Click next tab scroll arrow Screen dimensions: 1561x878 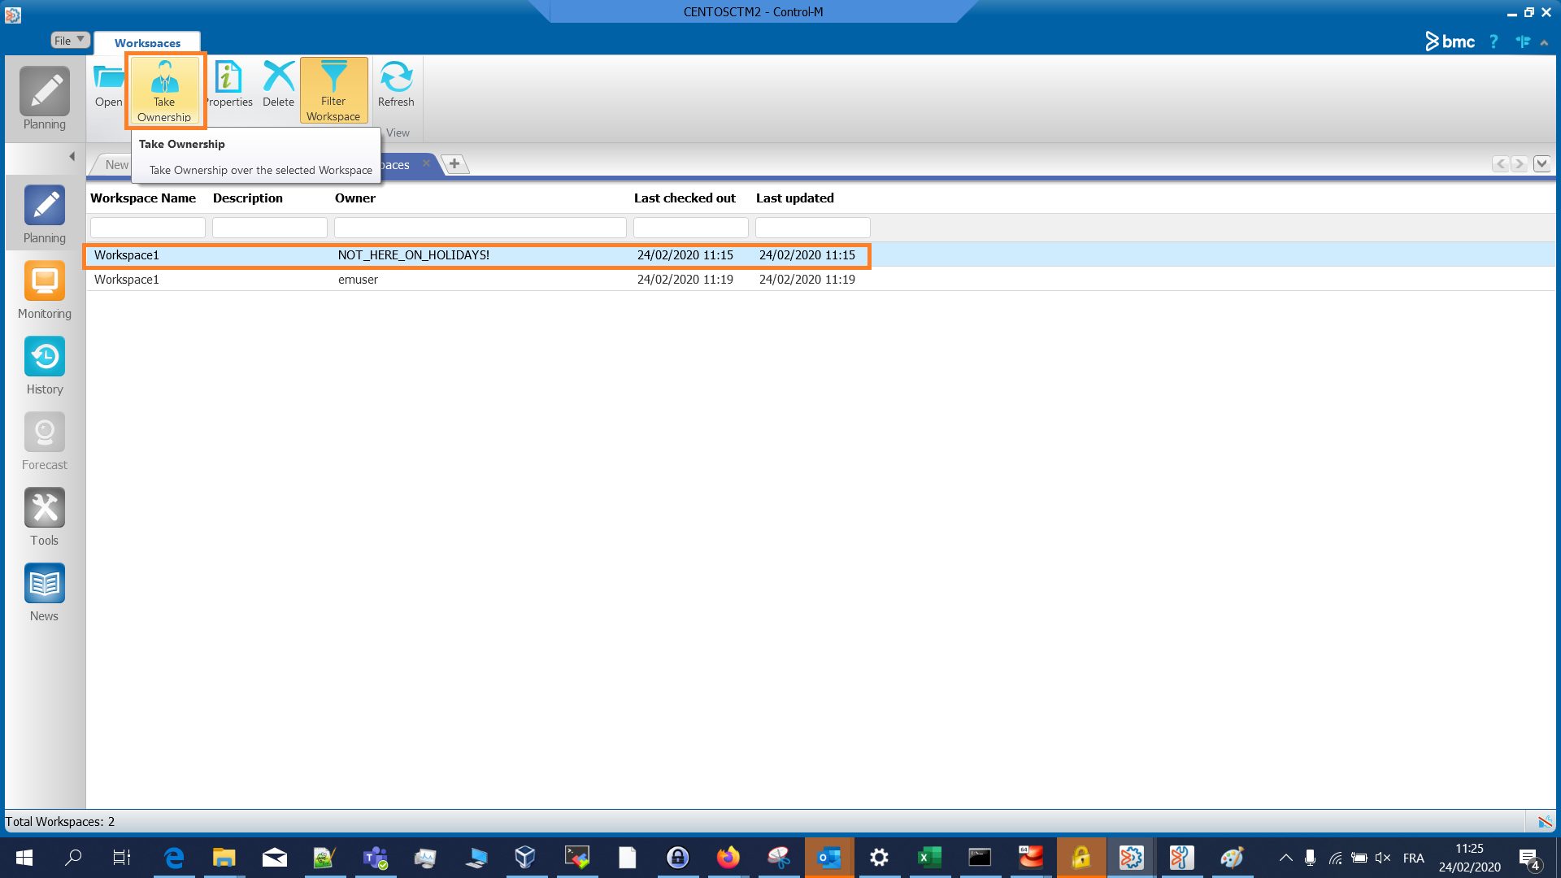(x=1519, y=164)
